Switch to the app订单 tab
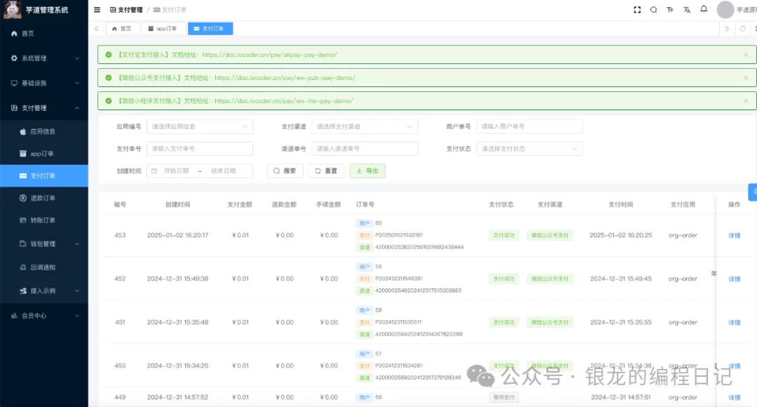This screenshot has height=407, width=757. [x=163, y=29]
